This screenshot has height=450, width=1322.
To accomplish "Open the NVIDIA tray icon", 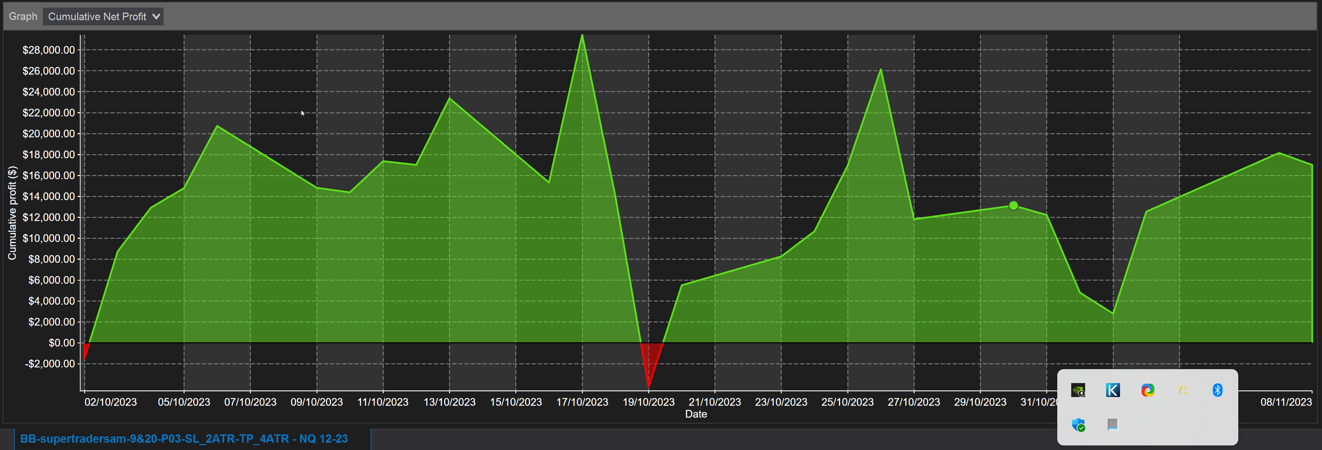I will 1078,390.
